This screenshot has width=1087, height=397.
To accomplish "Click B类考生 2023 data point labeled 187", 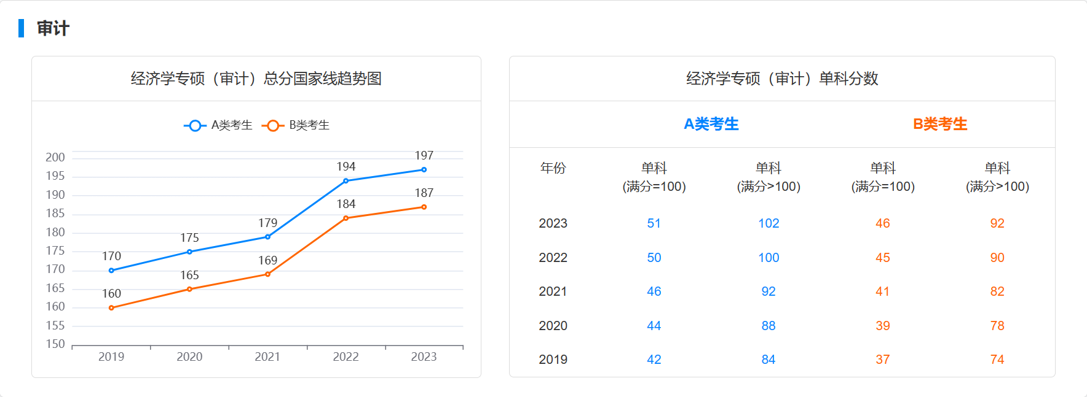I will (x=424, y=207).
